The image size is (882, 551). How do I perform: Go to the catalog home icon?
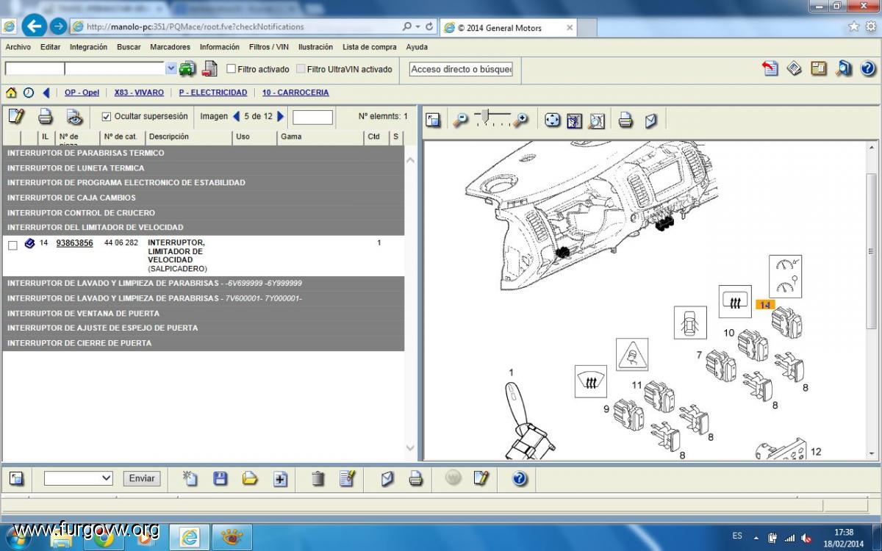click(11, 93)
